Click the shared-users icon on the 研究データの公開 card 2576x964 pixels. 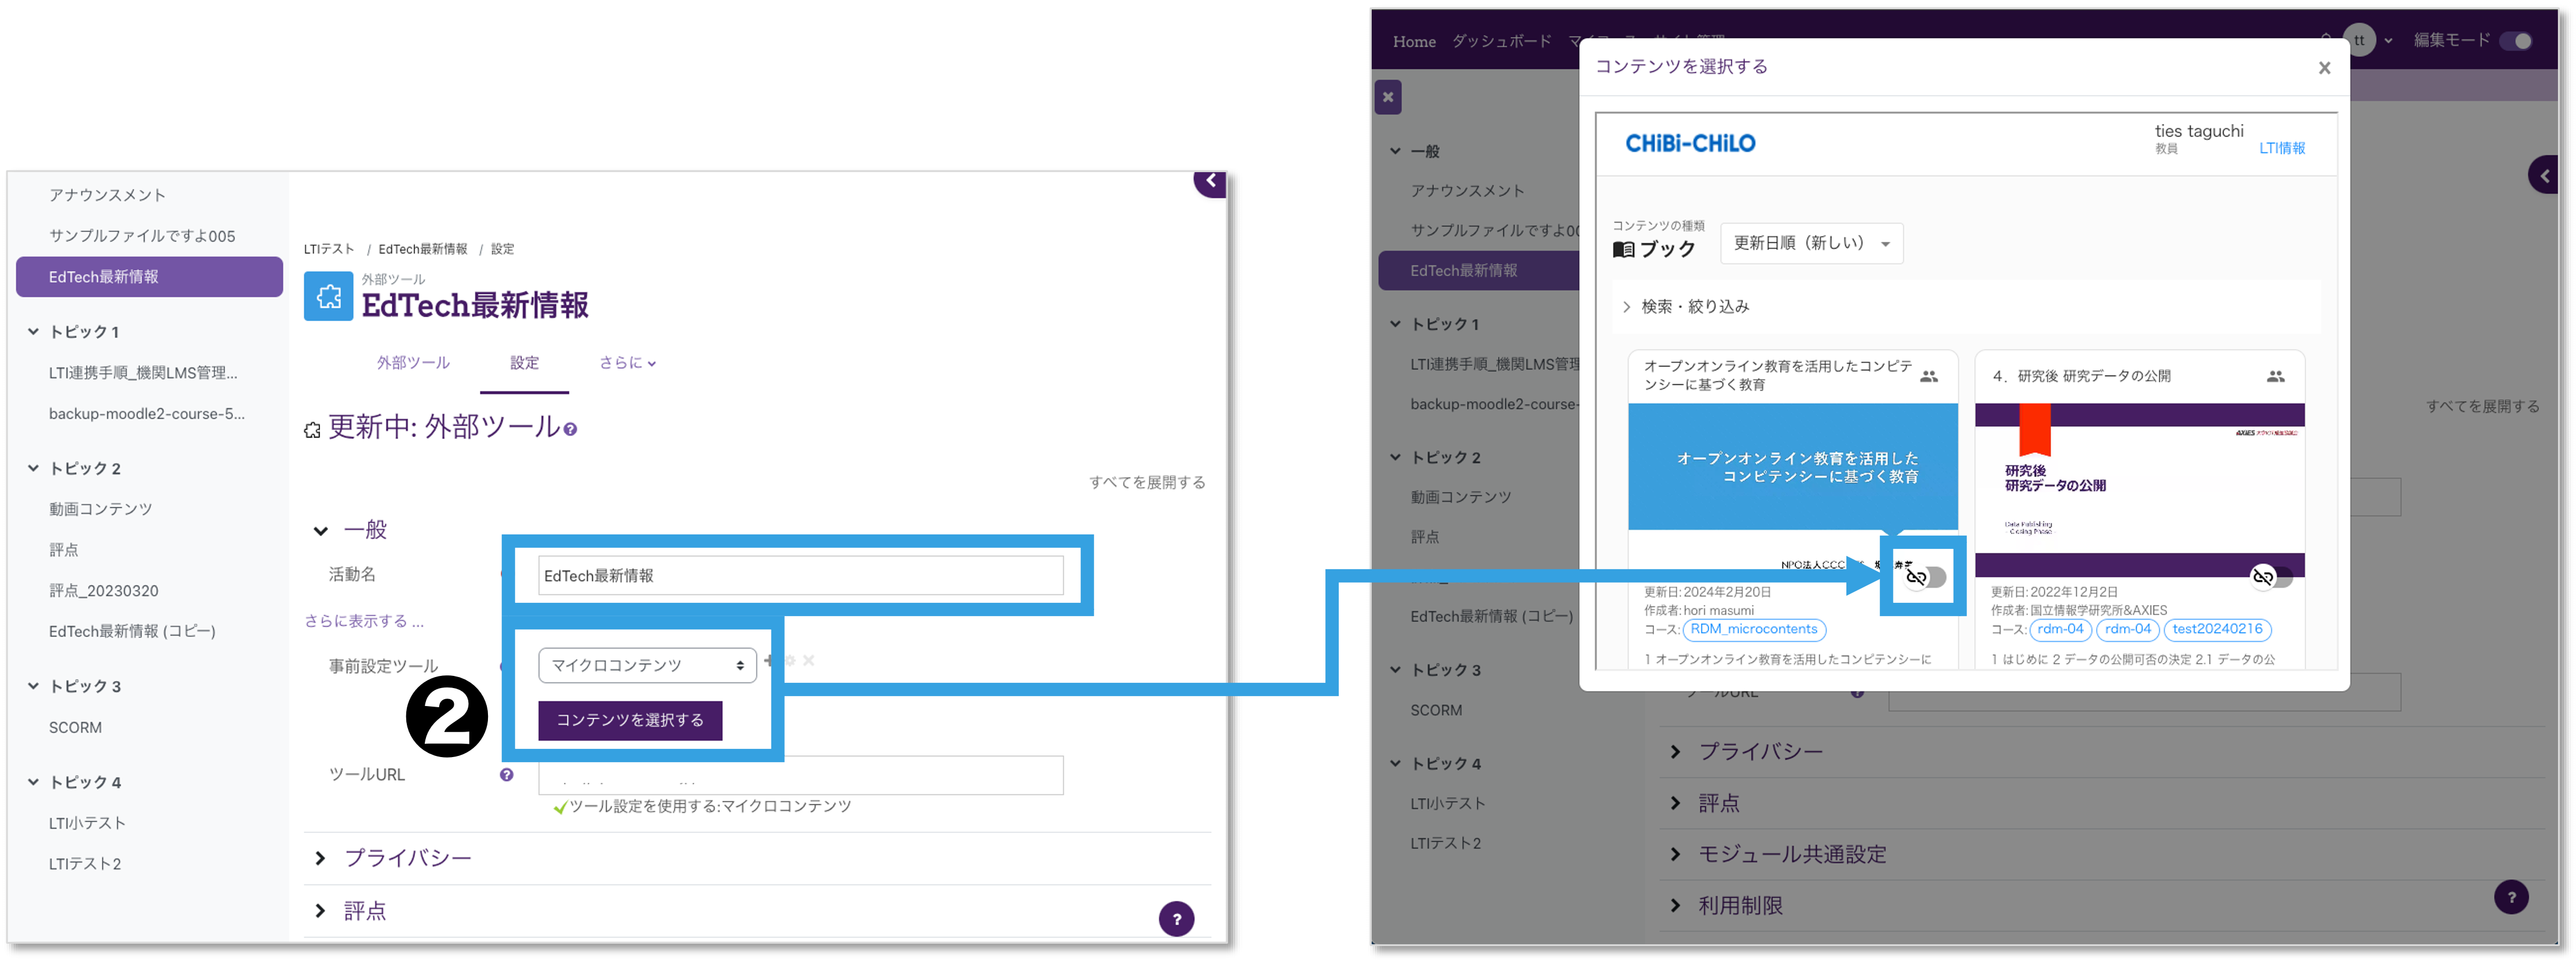(2275, 376)
